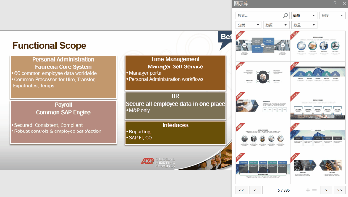Select the Interfaces box heading
This screenshot has height=197, width=348.
point(175,125)
